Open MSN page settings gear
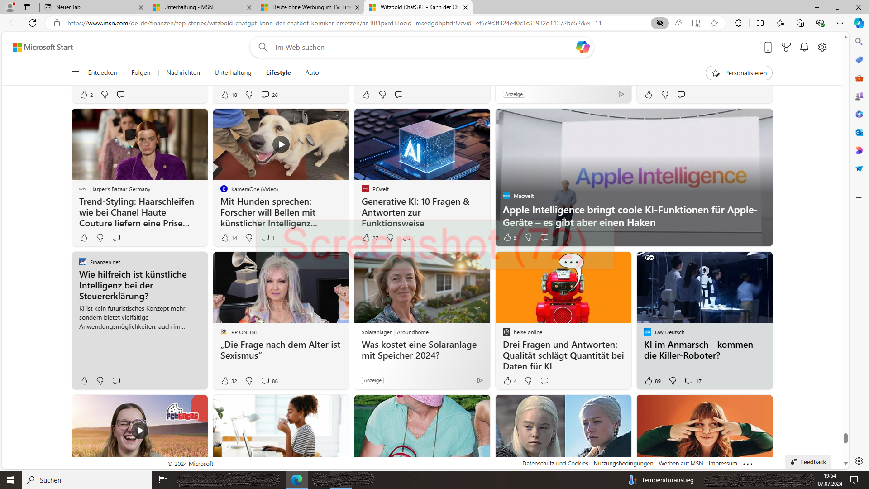This screenshot has width=869, height=489. pos(822,47)
